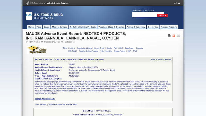Click the Follow FDA link

[x=137, y=11]
